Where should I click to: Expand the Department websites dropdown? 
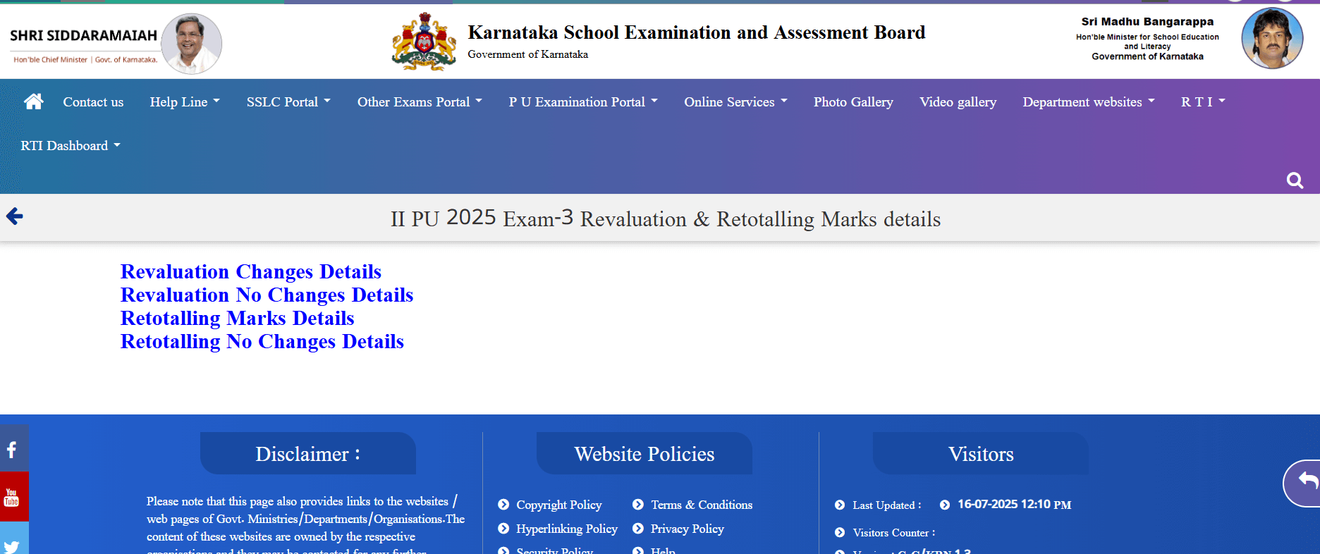pos(1089,101)
